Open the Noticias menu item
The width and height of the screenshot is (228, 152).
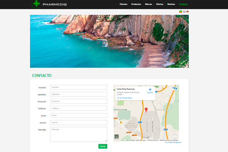(171, 4)
